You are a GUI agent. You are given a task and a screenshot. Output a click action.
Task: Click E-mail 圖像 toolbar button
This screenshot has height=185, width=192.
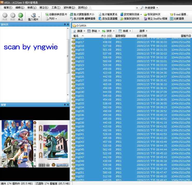(x=179, y=14)
